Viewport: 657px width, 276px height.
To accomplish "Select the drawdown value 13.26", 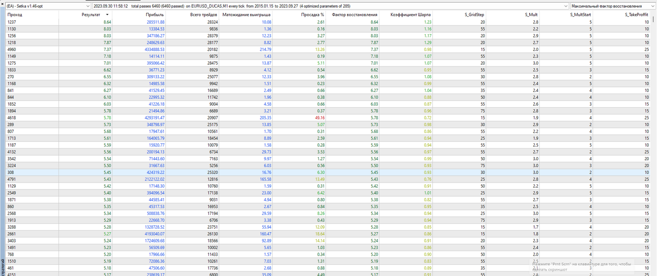I will 320,49.
